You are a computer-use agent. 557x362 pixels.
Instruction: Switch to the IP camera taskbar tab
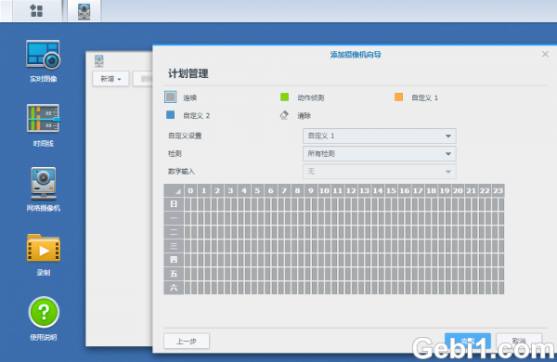[84, 11]
